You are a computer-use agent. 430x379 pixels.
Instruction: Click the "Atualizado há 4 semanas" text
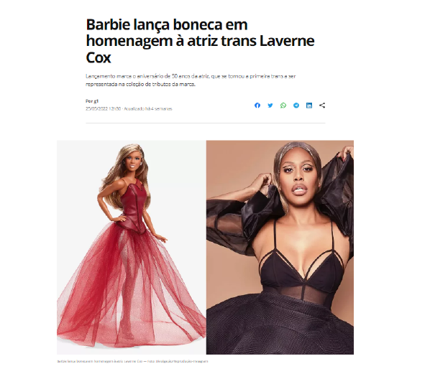click(148, 108)
